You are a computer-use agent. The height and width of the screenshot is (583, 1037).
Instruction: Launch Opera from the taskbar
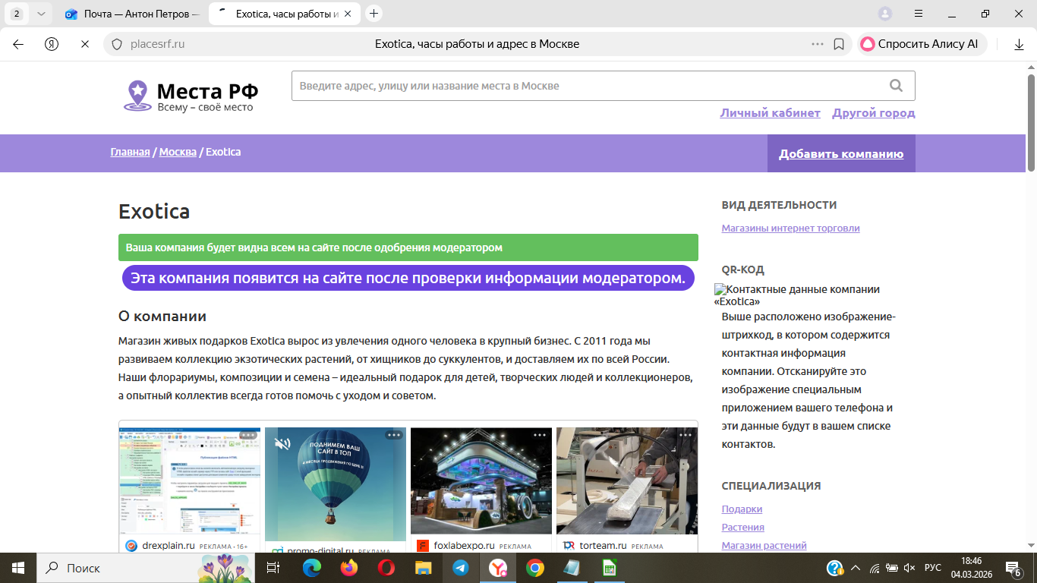pos(386,568)
